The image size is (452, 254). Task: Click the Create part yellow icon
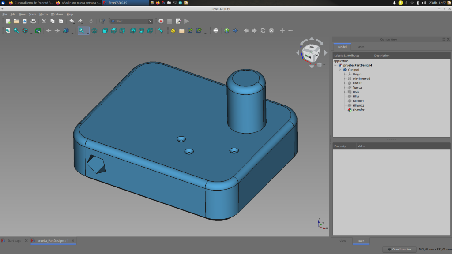[173, 30]
